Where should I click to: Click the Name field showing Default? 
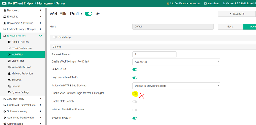(173, 27)
